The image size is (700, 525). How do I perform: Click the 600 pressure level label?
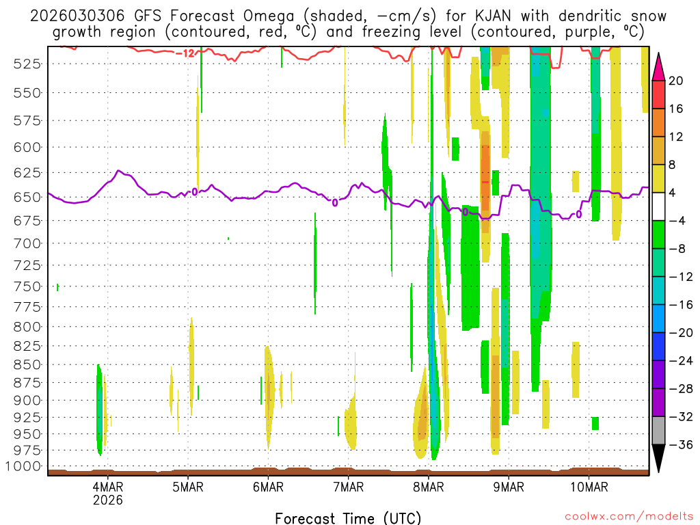point(27,148)
